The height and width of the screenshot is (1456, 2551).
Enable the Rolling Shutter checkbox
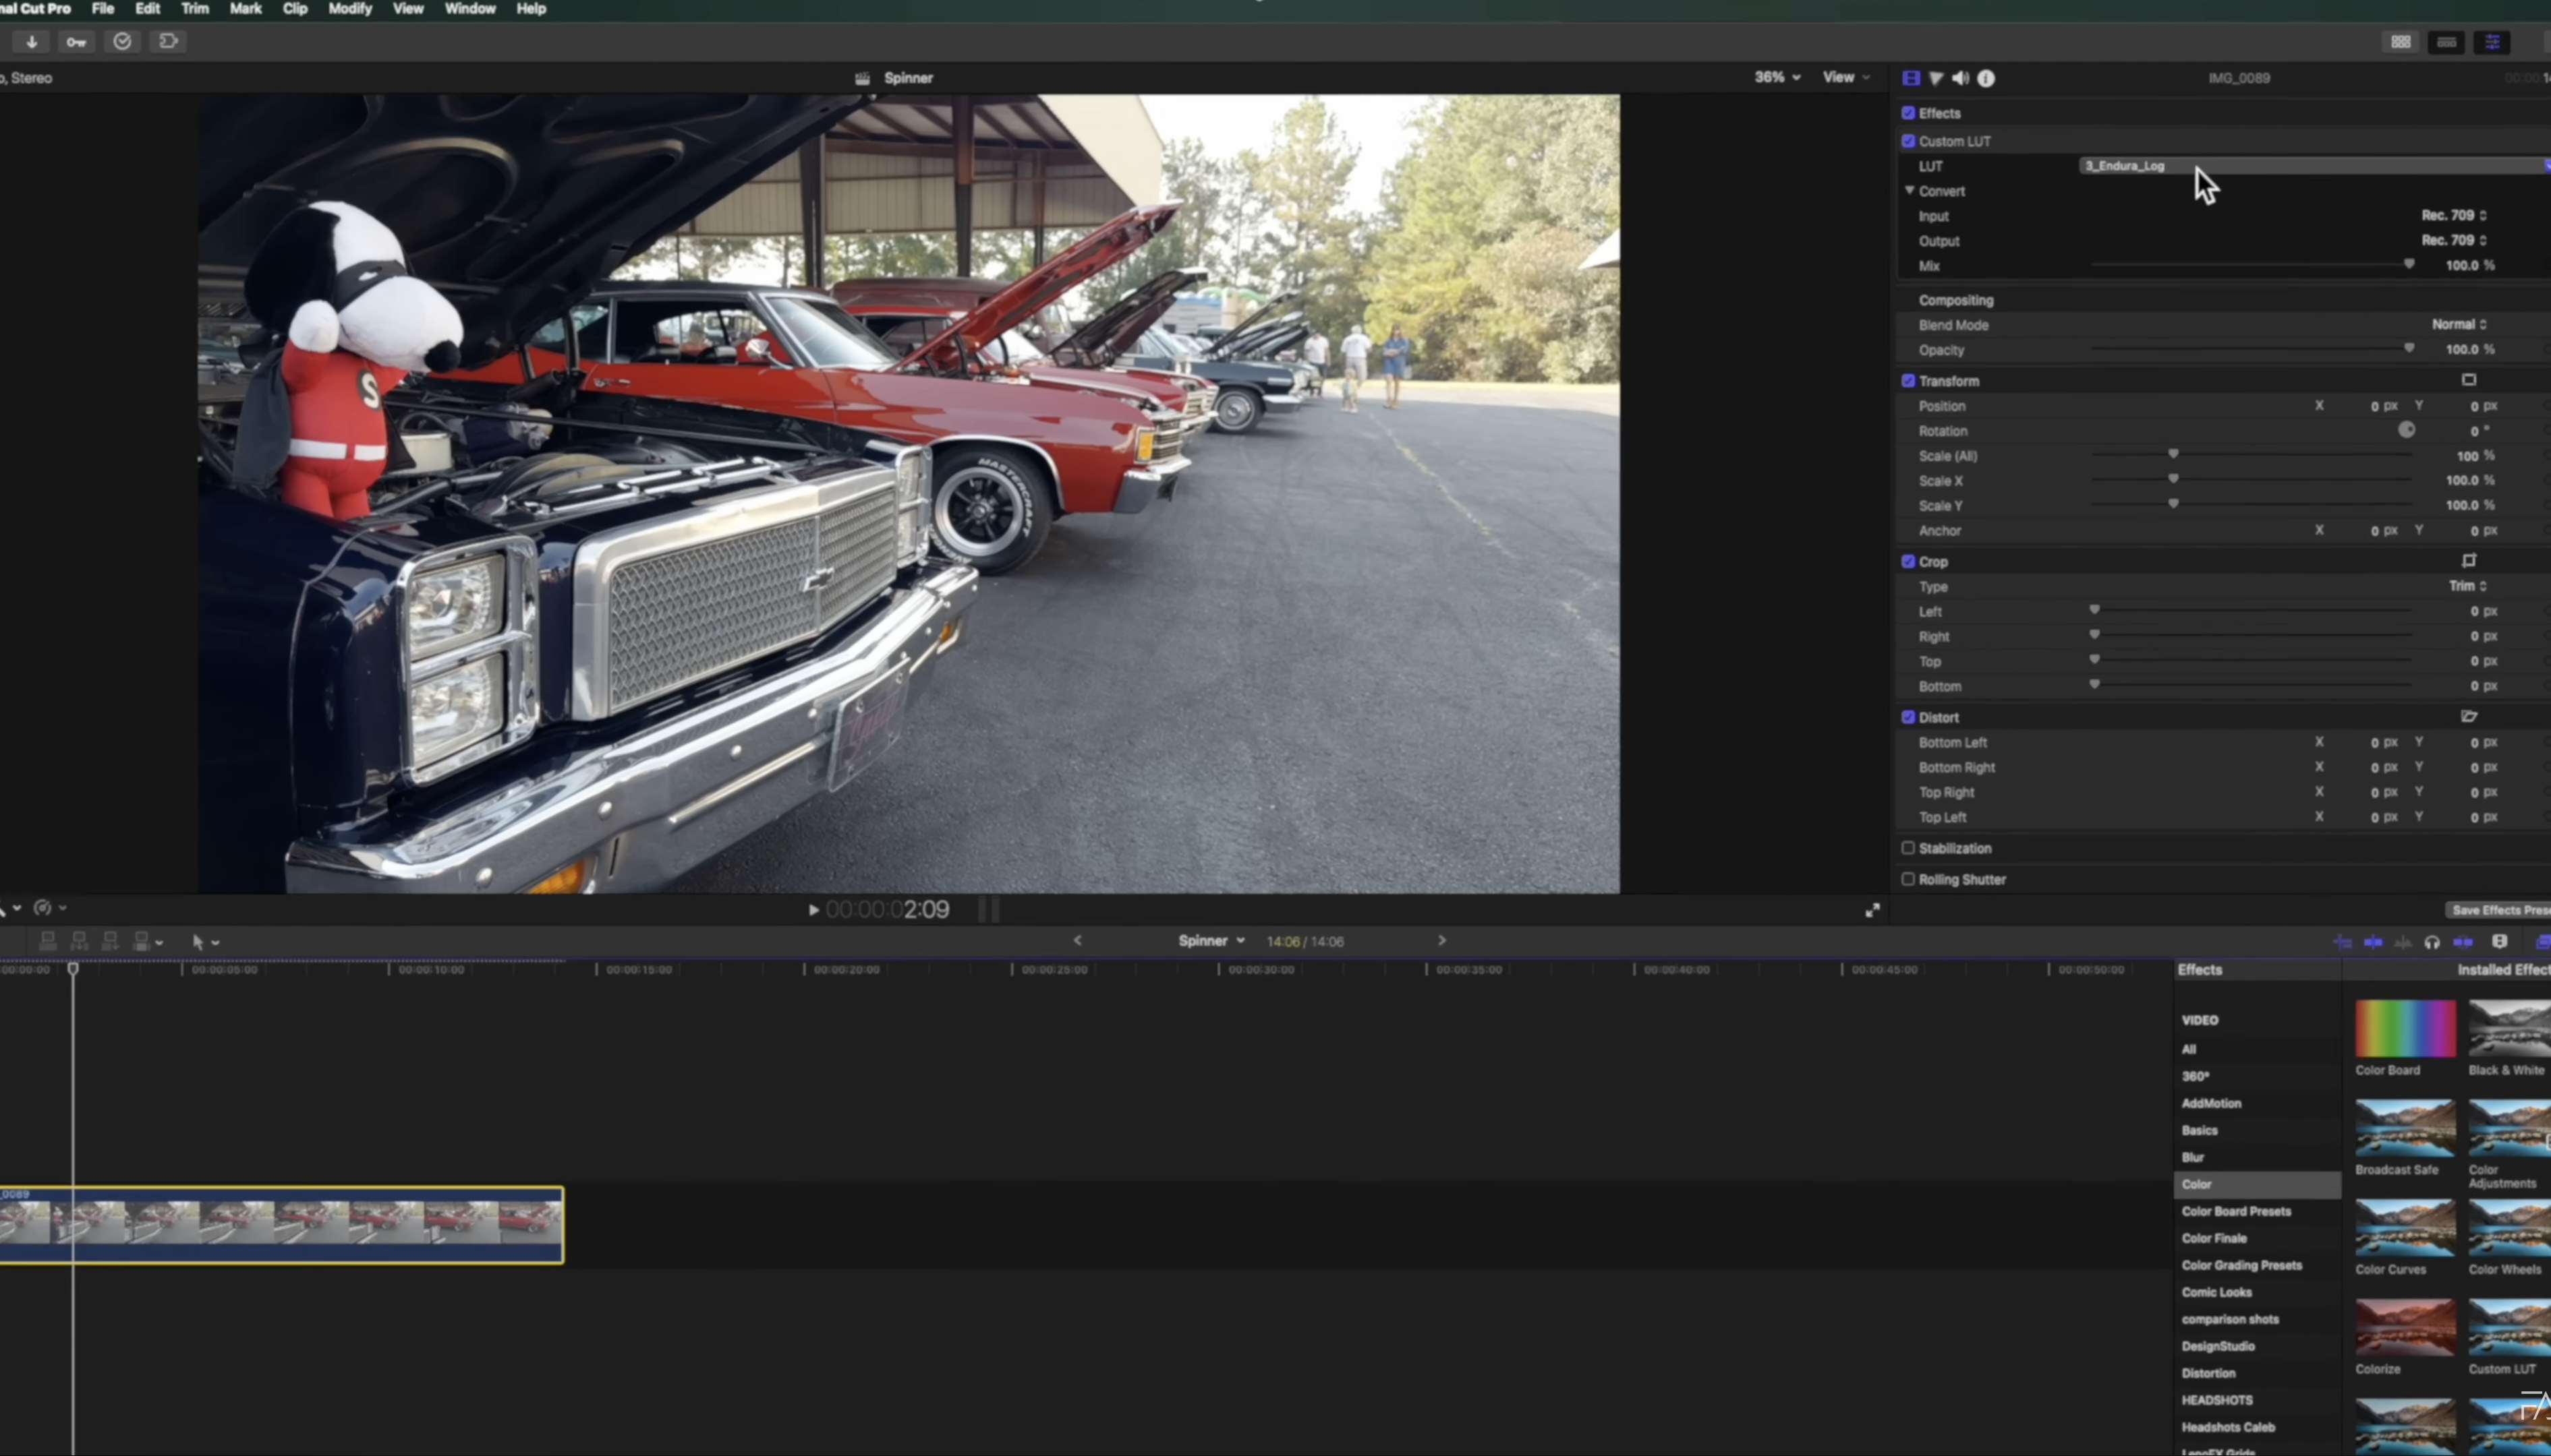pos(1908,879)
